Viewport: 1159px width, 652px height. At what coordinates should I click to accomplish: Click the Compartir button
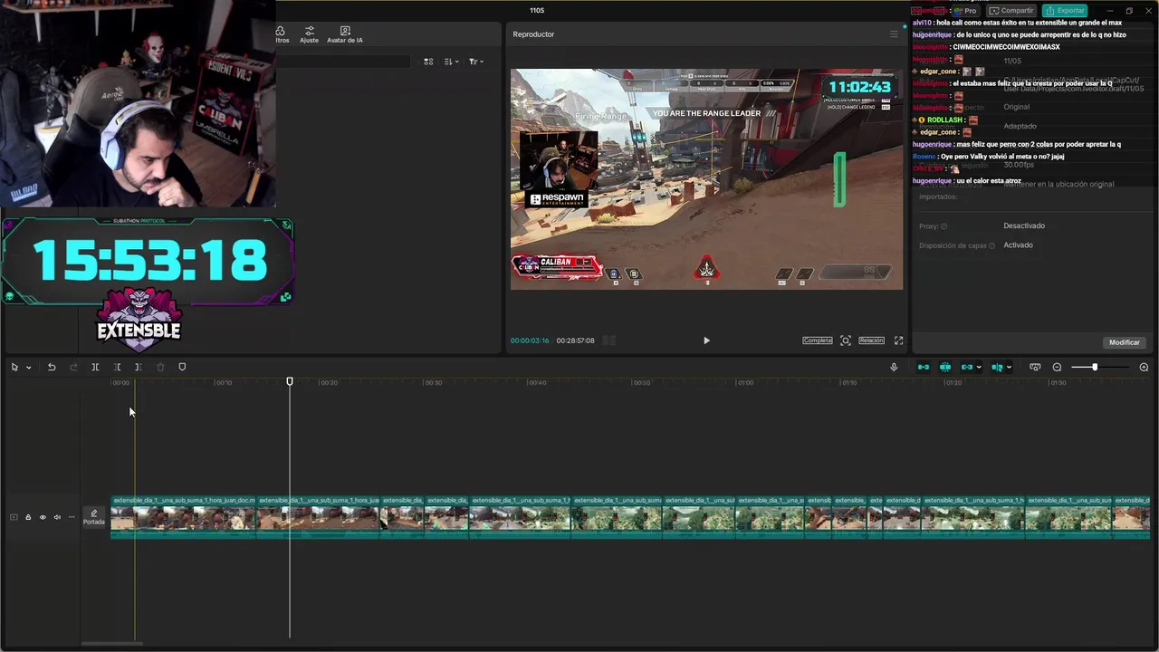1011,11
